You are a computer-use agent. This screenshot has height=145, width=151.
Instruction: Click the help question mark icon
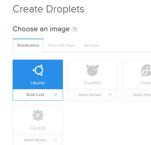pos(75,29)
